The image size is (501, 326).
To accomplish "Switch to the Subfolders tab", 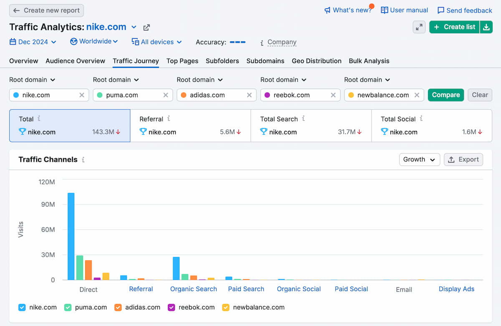I will pos(223,61).
